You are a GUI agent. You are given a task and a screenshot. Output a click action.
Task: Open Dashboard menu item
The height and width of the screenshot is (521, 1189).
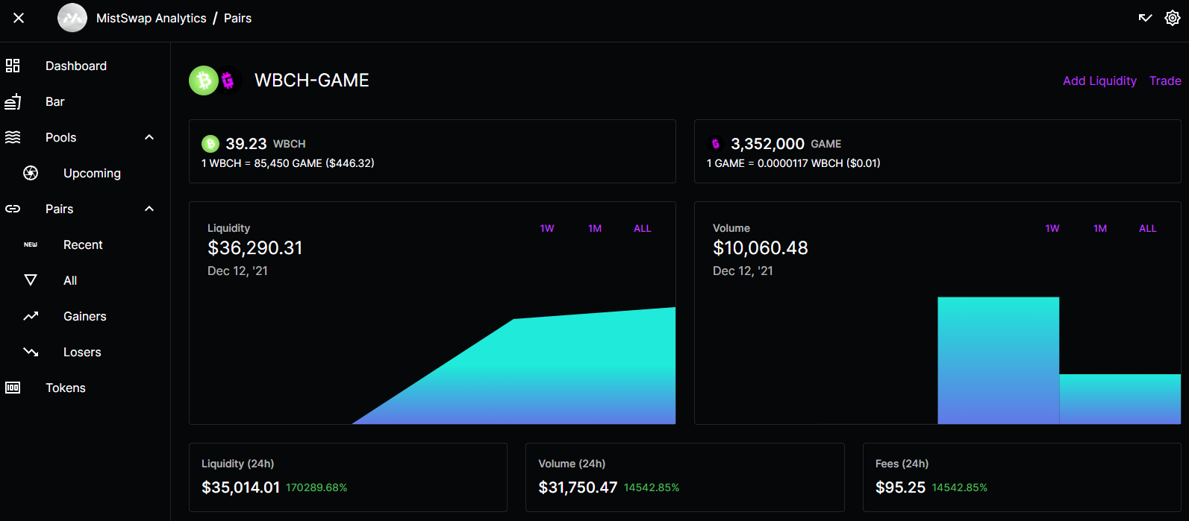76,66
